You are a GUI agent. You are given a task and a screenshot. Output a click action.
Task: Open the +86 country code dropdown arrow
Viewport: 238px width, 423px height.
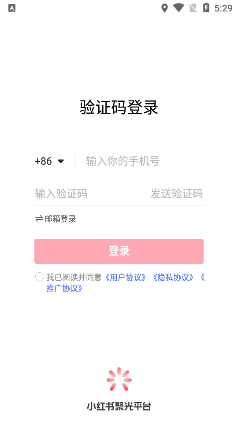61,161
